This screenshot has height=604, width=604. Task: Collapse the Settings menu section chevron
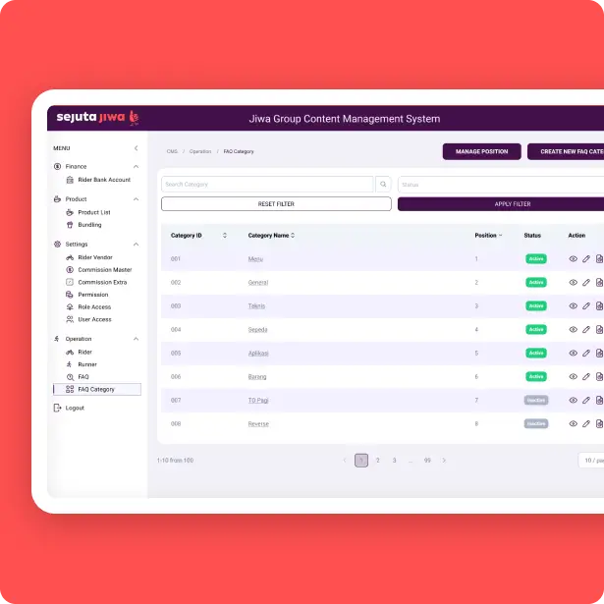136,245
